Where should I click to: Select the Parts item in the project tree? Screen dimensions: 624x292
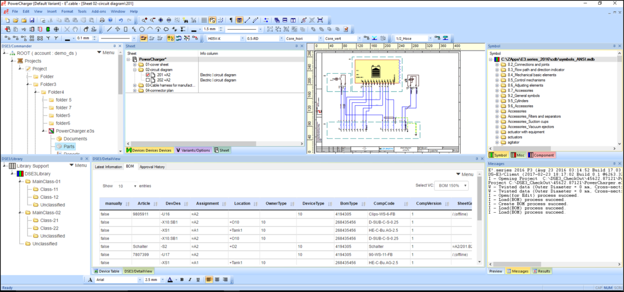[x=69, y=146]
